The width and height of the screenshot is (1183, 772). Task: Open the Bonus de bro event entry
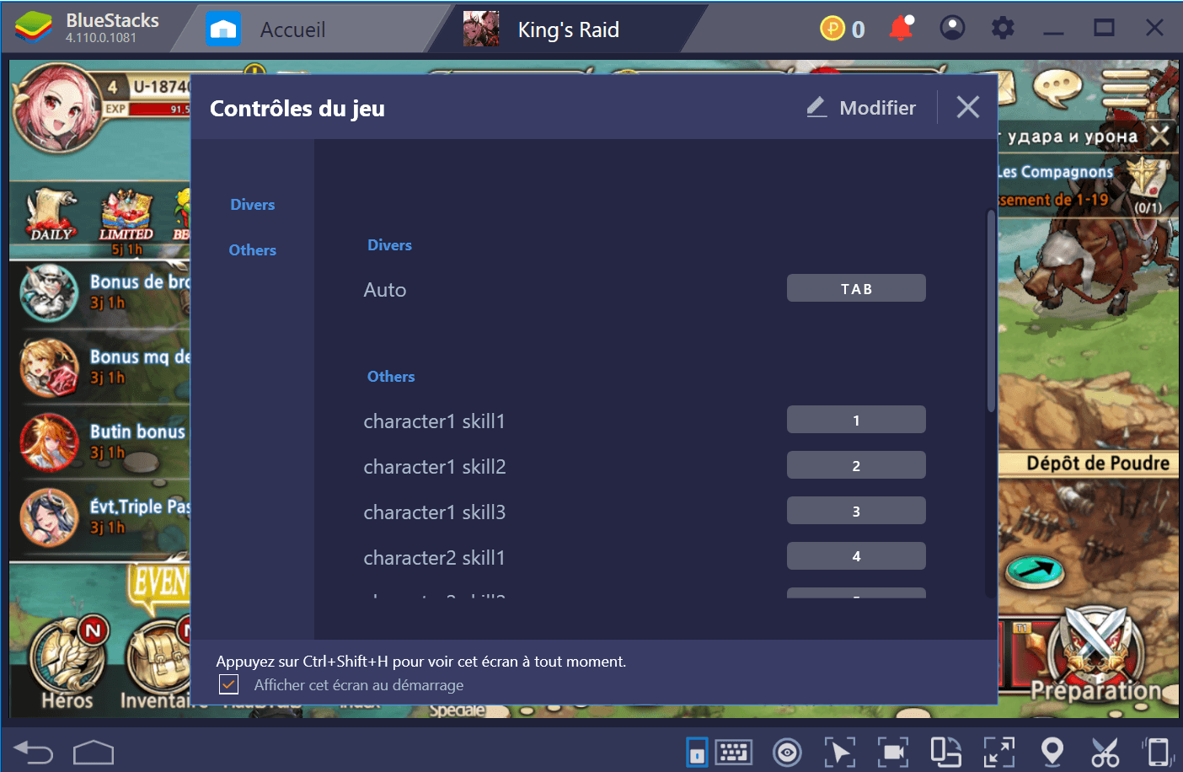click(x=101, y=292)
